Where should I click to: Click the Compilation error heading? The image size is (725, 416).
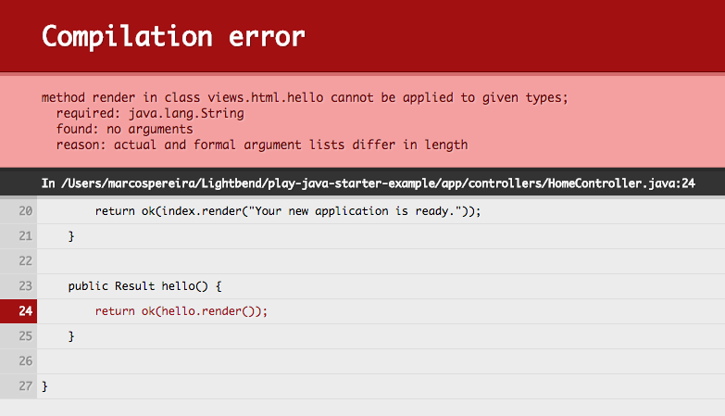coord(173,37)
